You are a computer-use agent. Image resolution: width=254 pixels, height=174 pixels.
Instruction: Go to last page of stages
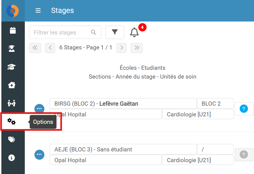137,48
